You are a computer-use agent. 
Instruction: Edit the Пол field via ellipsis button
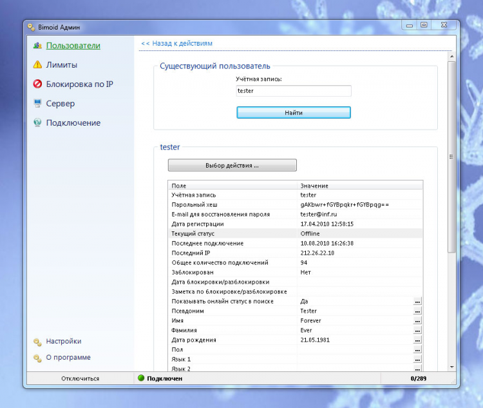click(417, 350)
